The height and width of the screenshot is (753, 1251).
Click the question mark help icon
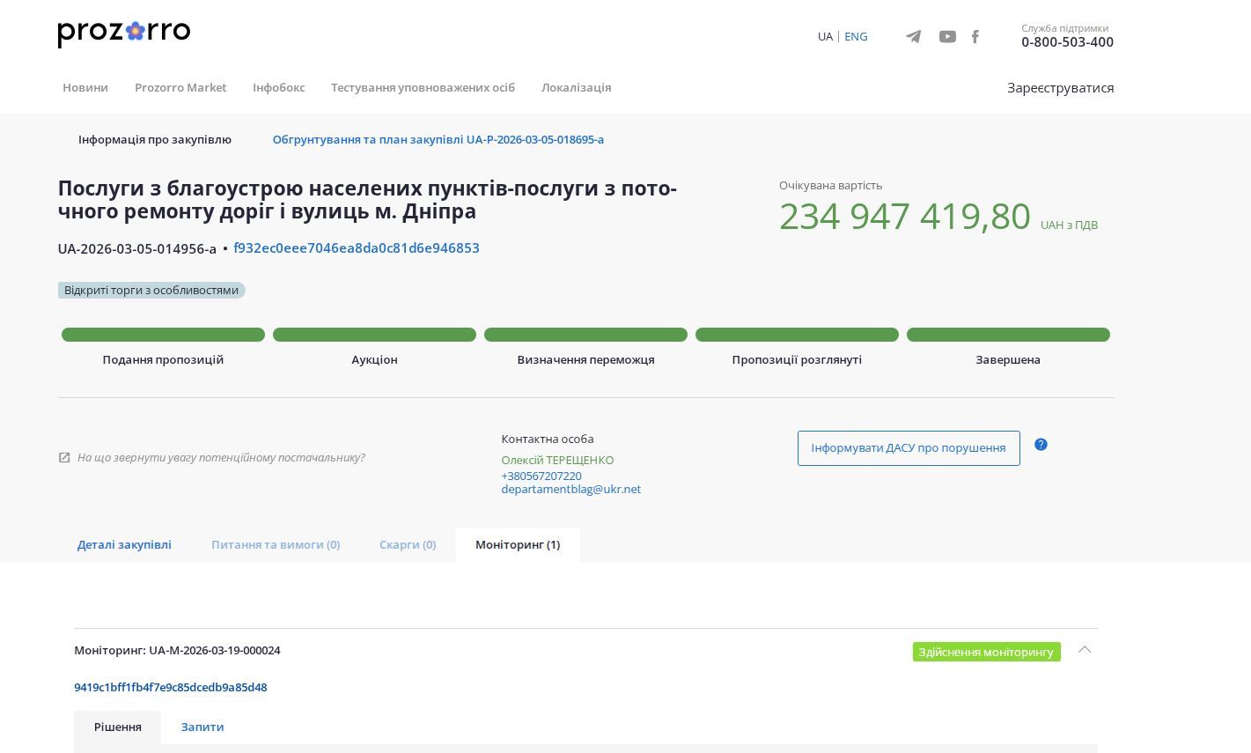[x=1041, y=445]
